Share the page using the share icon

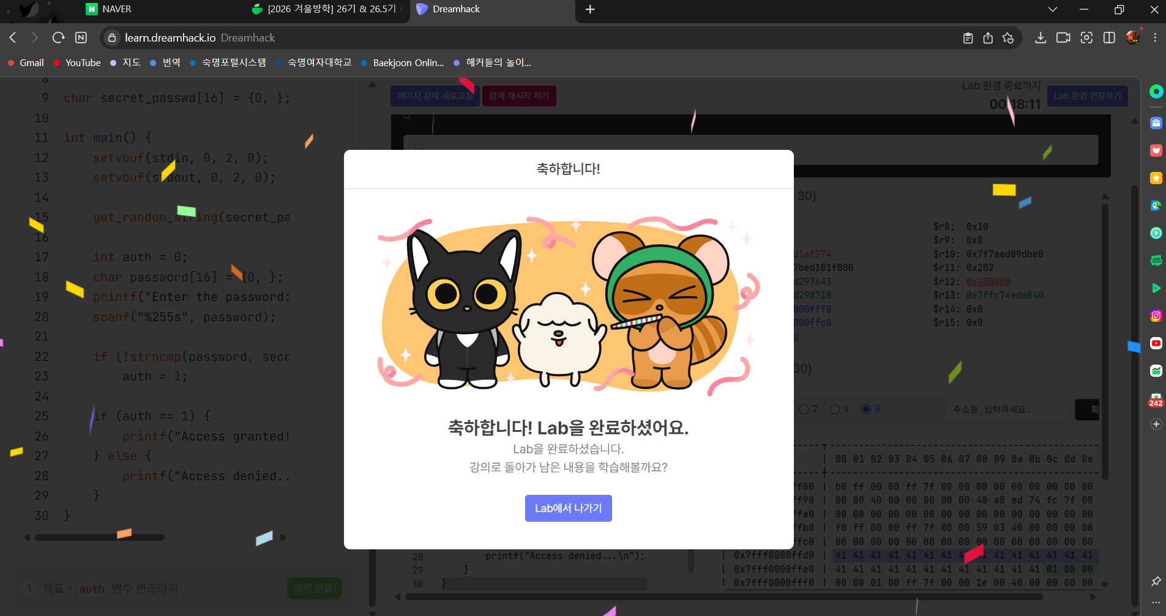[x=987, y=37]
